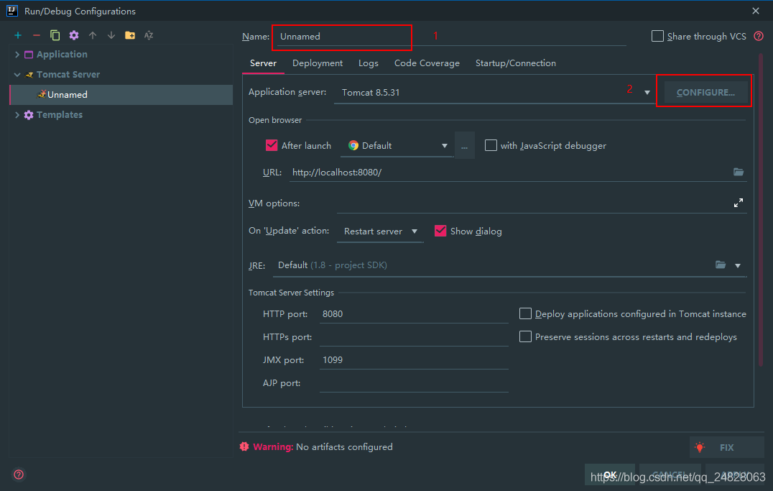Open the edit defaults wrench icon

pos(74,35)
